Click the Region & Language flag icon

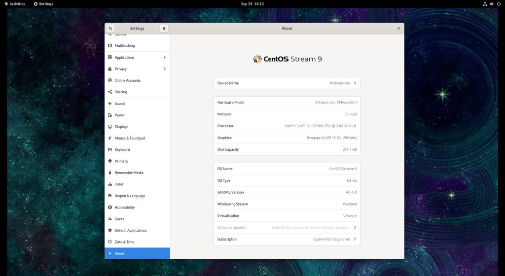110,196
